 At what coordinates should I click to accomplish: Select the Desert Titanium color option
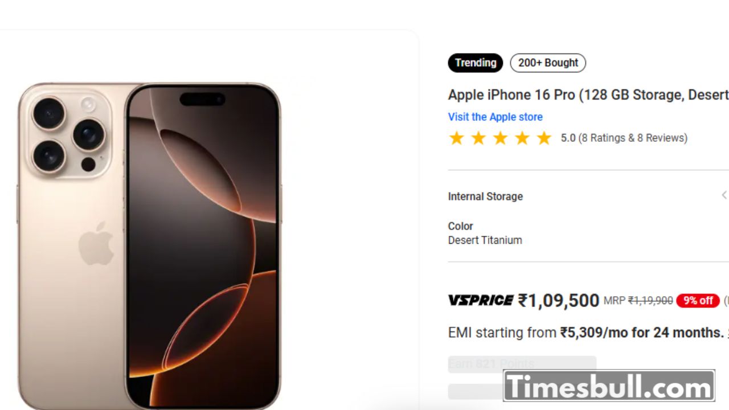(485, 240)
